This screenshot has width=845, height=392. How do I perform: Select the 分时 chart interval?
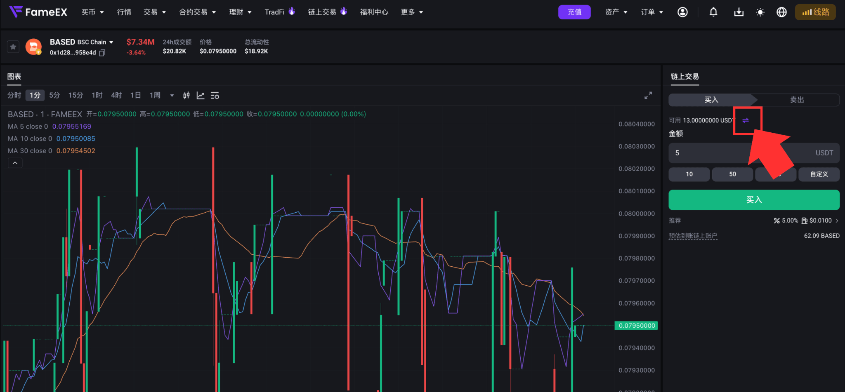14,96
